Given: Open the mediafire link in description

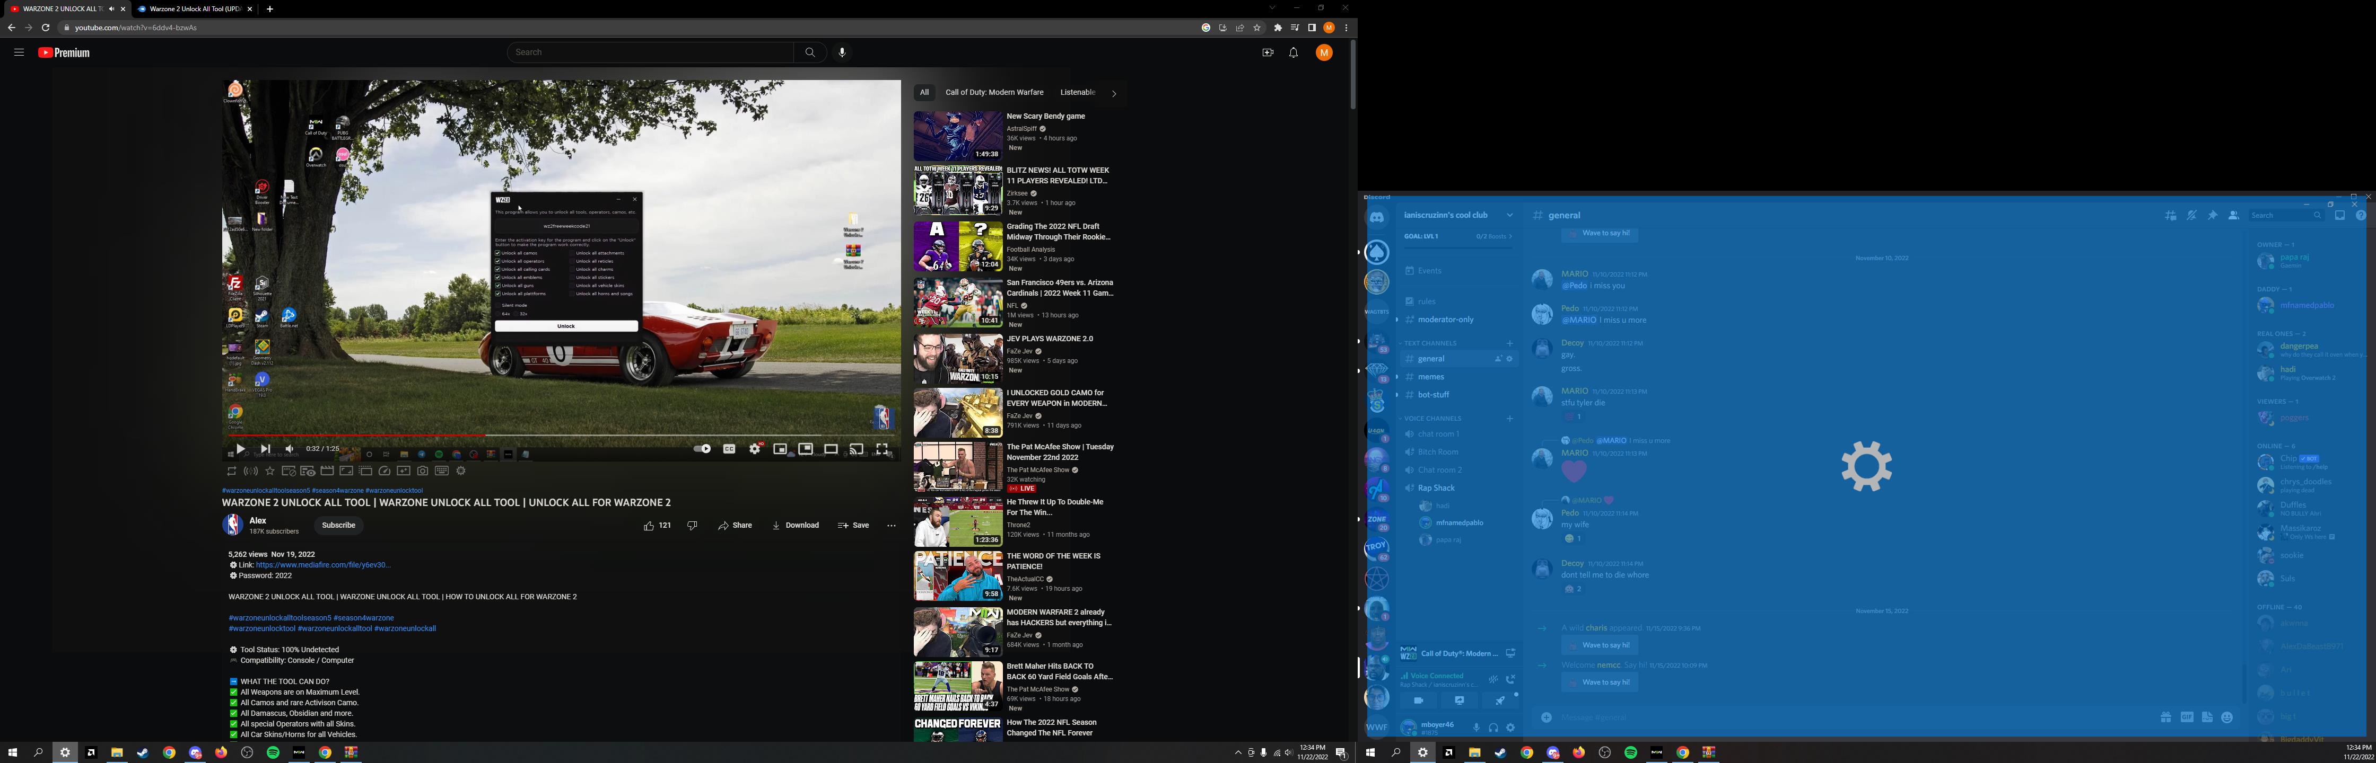Looking at the screenshot, I should coord(323,565).
